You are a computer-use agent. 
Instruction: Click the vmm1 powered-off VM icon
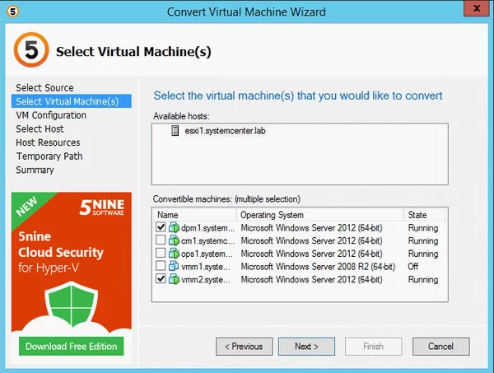[x=174, y=266]
